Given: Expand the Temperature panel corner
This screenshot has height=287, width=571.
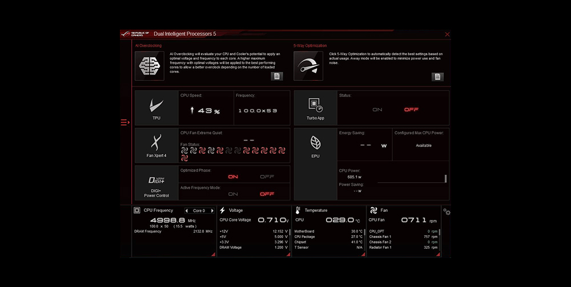Looking at the screenshot, I should pos(363,255).
